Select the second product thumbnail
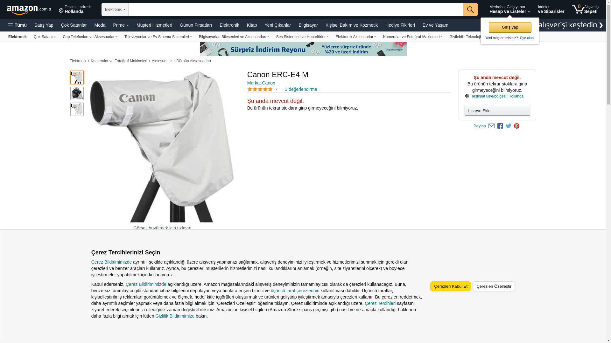Image resolution: width=611 pixels, height=343 pixels. 77,93
